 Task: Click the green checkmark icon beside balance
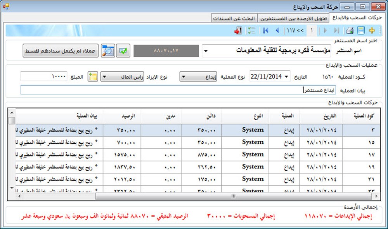click(x=123, y=51)
